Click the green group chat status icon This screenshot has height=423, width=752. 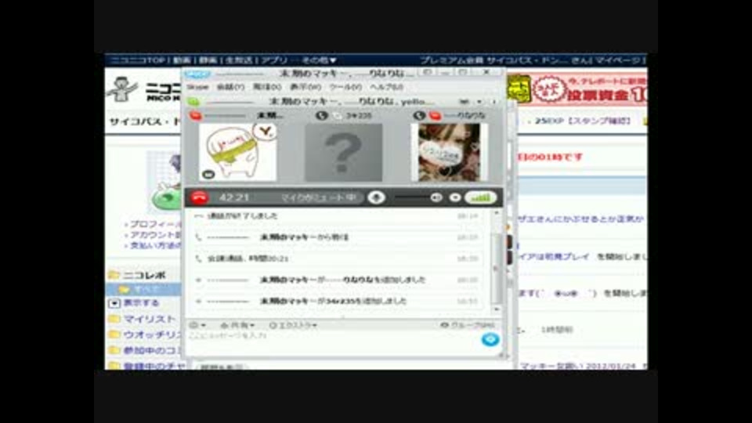pyautogui.click(x=193, y=102)
